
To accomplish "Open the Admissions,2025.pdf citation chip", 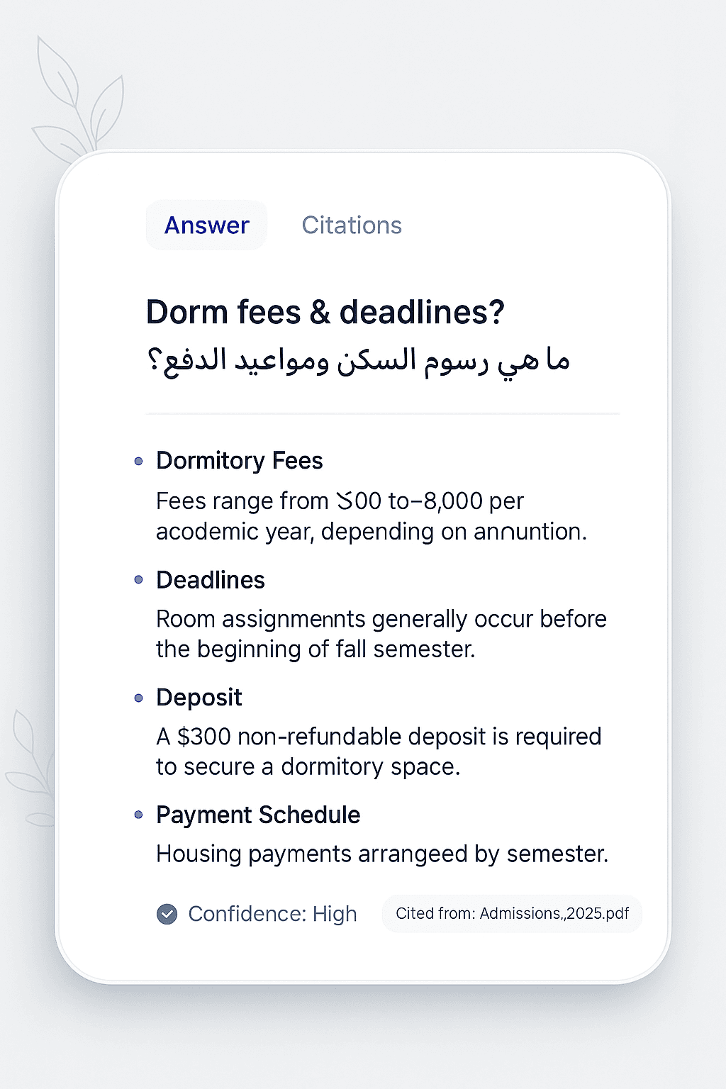I will pyautogui.click(x=511, y=914).
